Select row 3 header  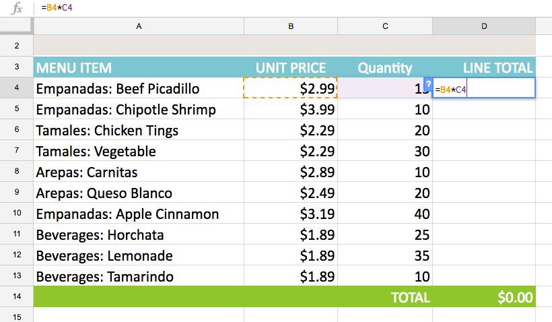[x=17, y=67]
